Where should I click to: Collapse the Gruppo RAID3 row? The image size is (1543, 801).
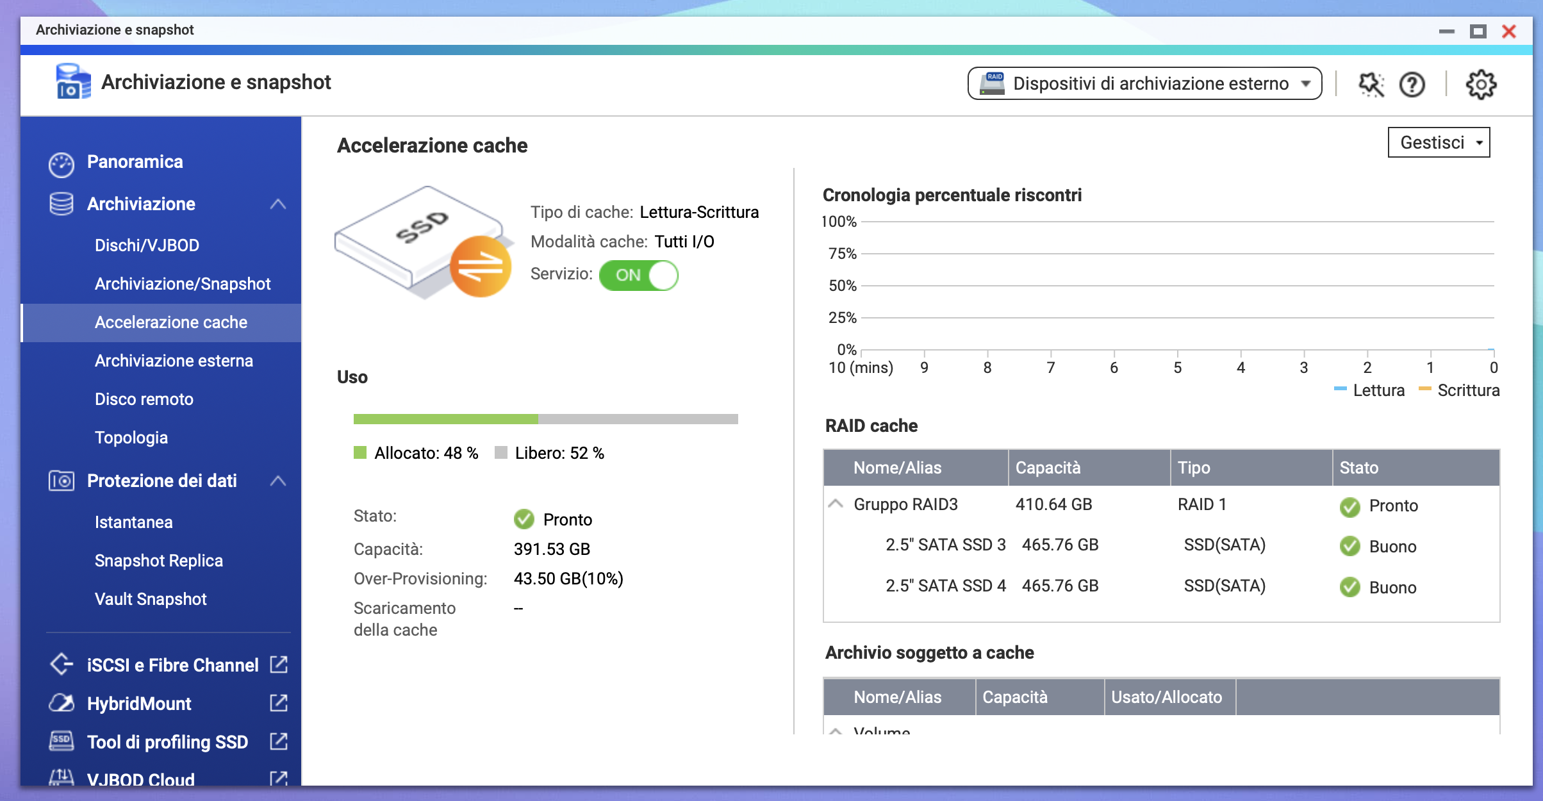[x=836, y=504]
